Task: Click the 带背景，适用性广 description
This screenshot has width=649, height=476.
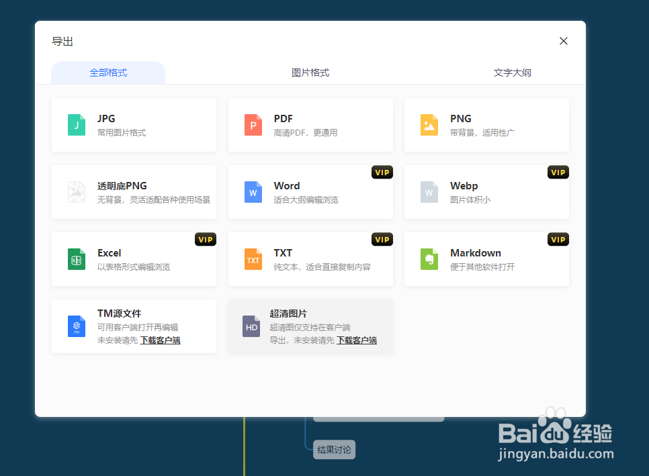Action: pos(482,133)
